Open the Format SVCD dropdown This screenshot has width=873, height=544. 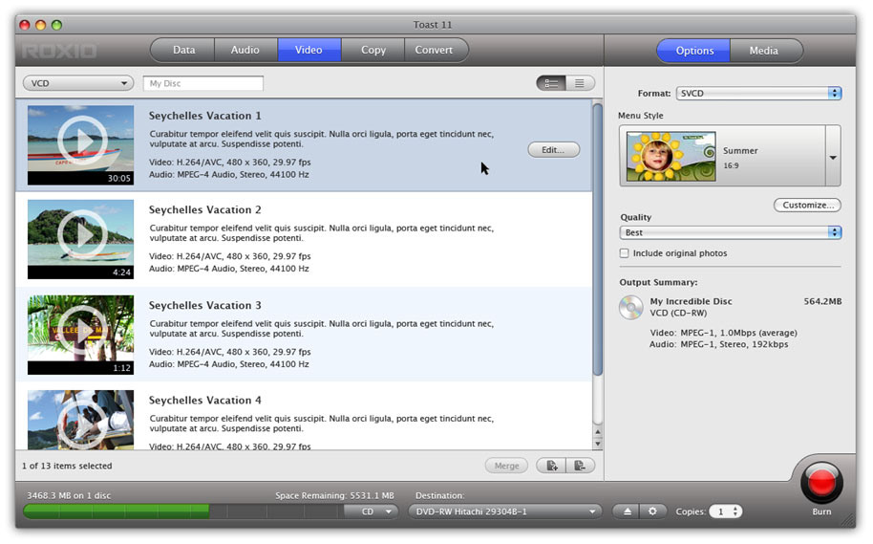tap(758, 93)
